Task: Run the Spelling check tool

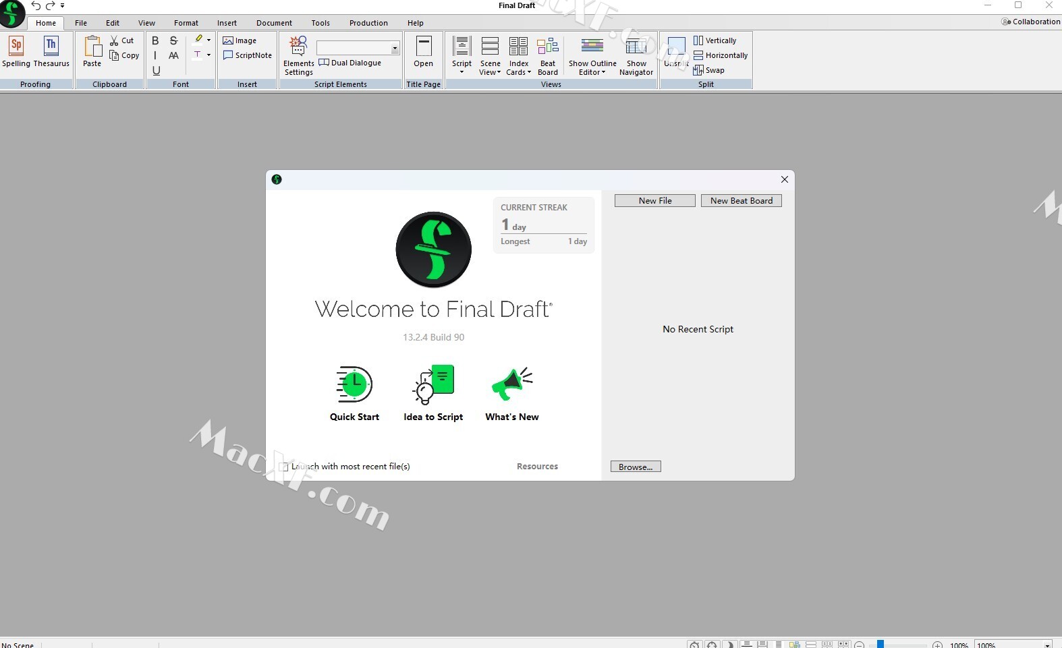Action: (x=16, y=52)
